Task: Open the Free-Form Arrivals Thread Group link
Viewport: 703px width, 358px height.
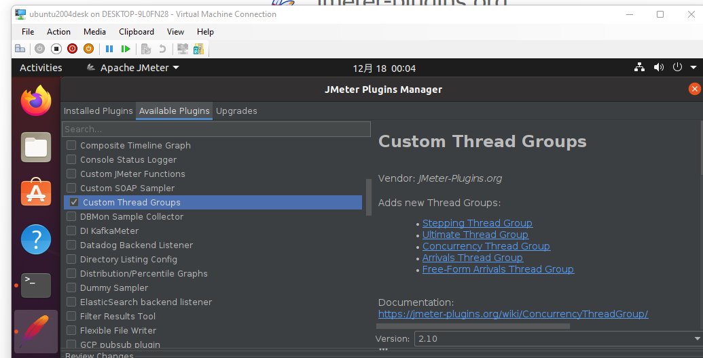Action: [498, 269]
